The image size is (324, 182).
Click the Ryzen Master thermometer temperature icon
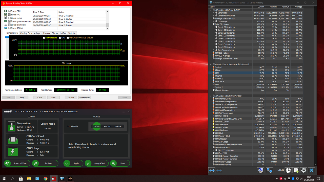pos(12,126)
